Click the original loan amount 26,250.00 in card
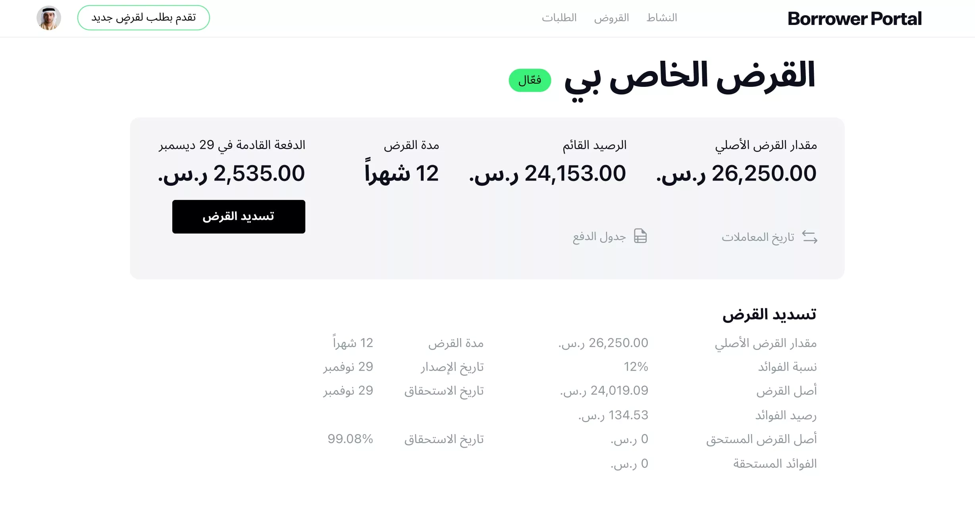The height and width of the screenshot is (523, 975). pos(736,174)
